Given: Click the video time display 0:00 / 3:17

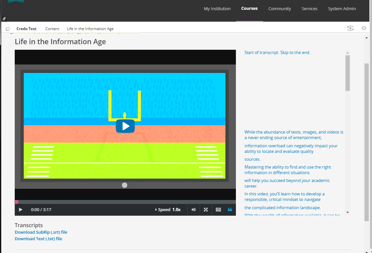Looking at the screenshot, I should 41,209.
